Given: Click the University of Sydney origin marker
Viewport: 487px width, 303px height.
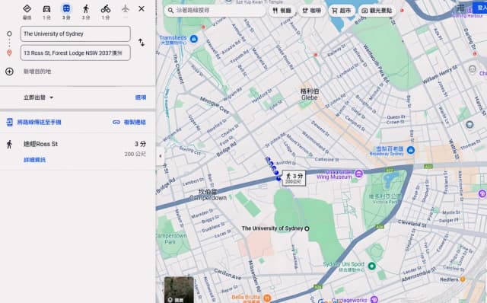Looking at the screenshot, I should (307, 228).
